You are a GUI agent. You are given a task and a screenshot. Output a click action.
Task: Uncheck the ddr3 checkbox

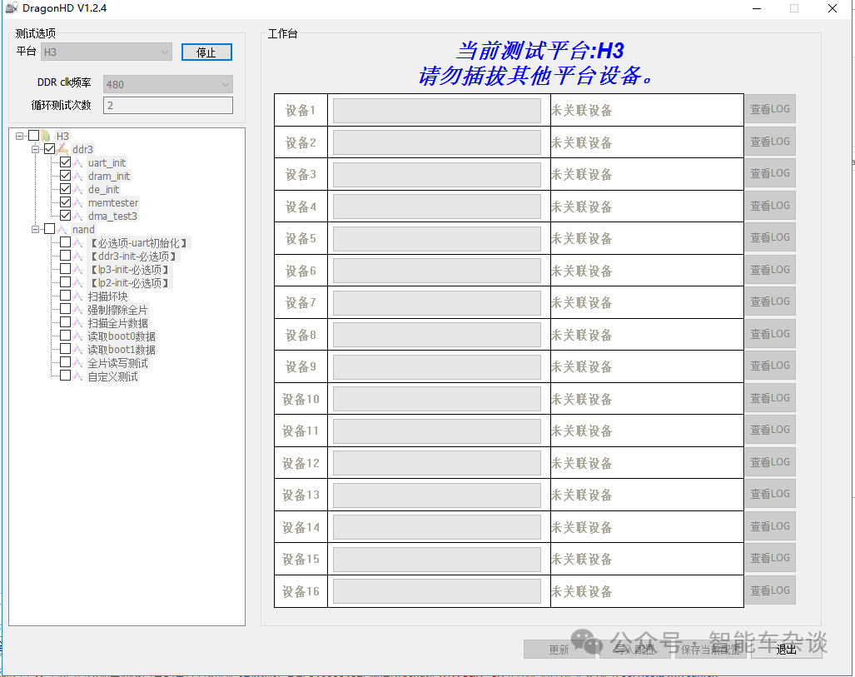(50, 149)
